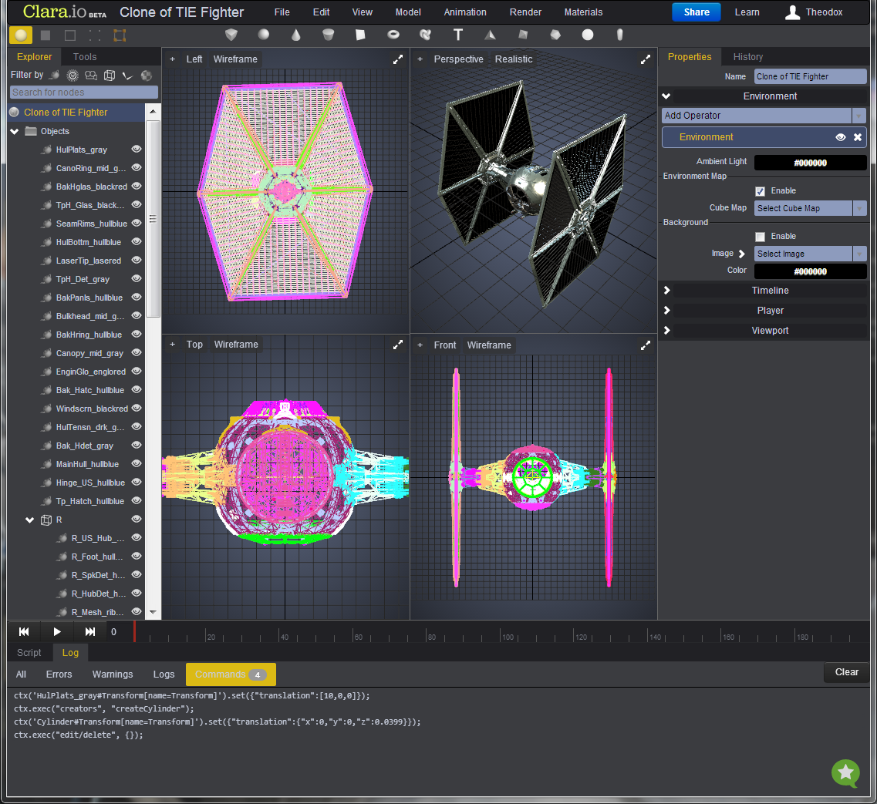Open the Select Cube Map dropdown
This screenshot has width=877, height=804.
[810, 208]
